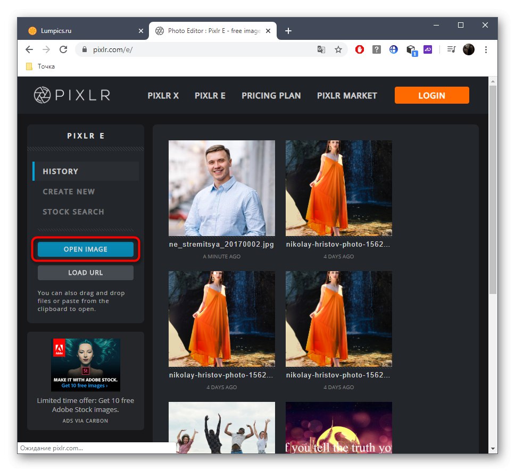
Task: Open the jumping people photo thumbnail
Action: coord(222,427)
